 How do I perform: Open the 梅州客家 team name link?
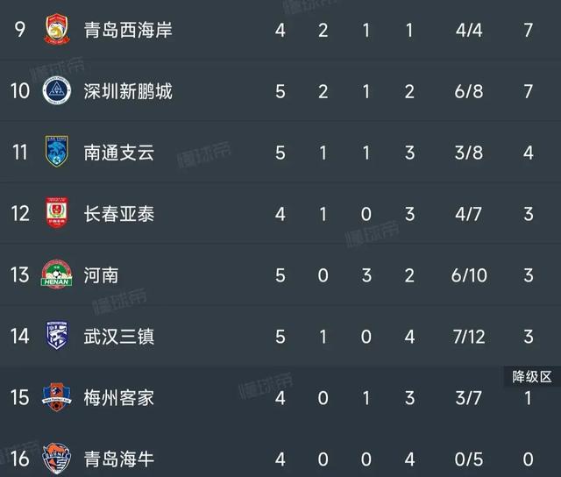click(x=119, y=398)
